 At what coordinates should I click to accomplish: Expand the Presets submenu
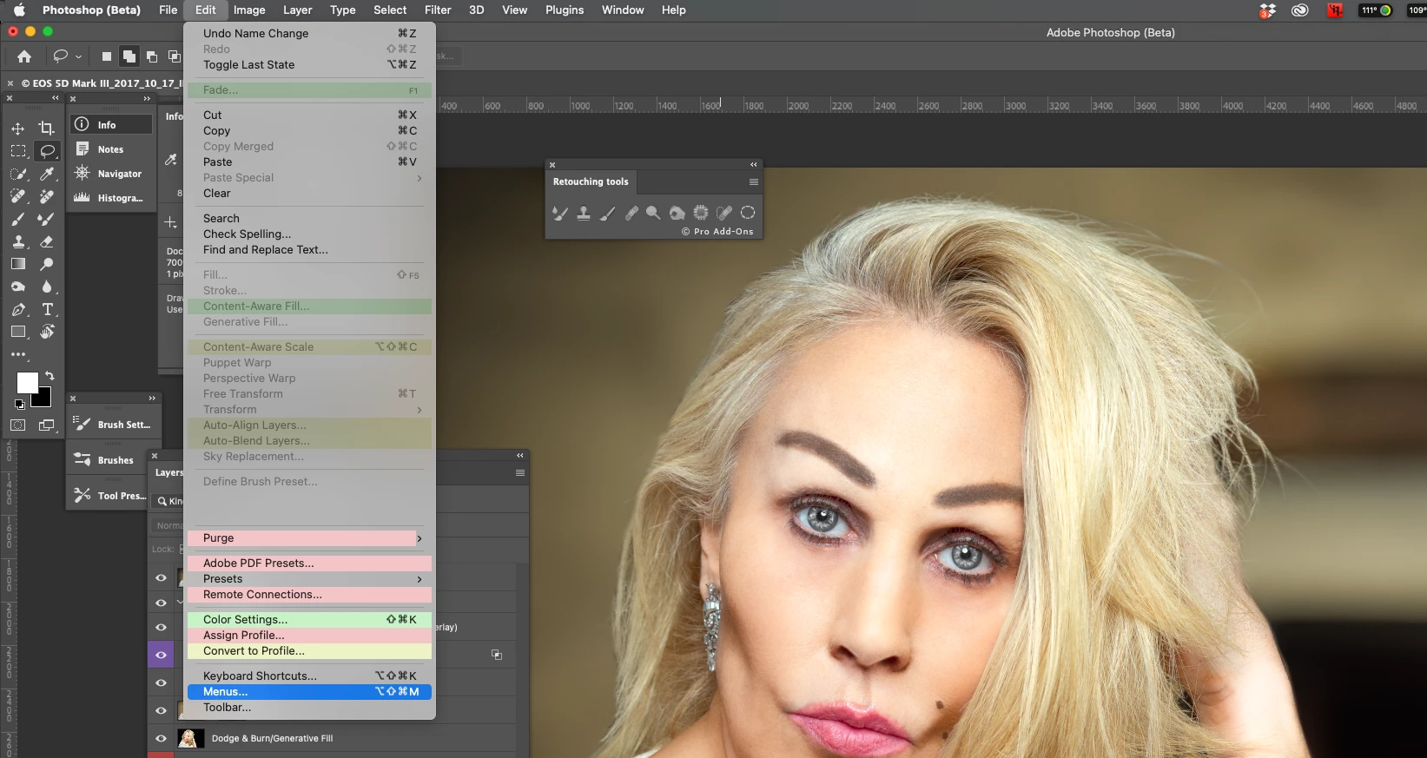coord(309,579)
